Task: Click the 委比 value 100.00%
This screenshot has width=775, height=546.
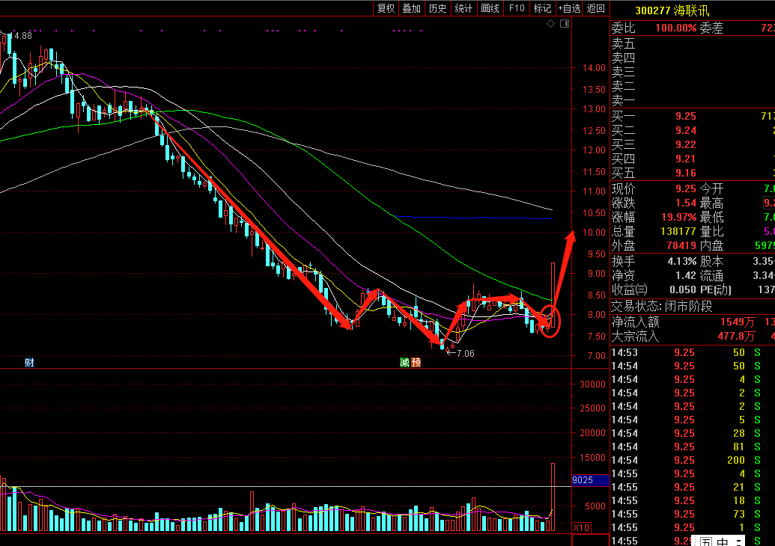Action: (x=675, y=28)
